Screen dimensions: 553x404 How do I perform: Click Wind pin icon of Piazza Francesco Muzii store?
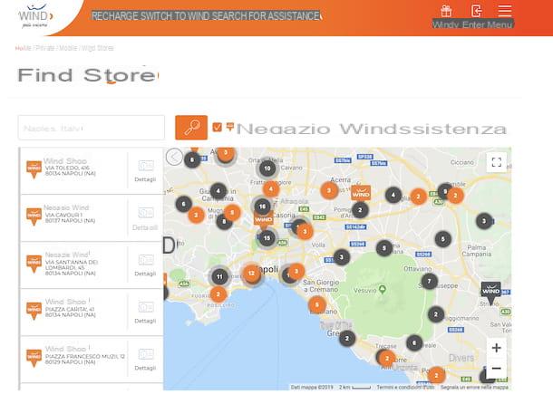(x=34, y=358)
